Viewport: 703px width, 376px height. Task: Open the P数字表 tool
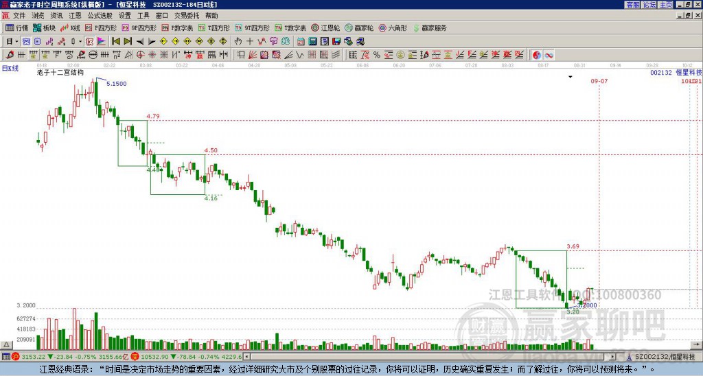click(x=178, y=27)
